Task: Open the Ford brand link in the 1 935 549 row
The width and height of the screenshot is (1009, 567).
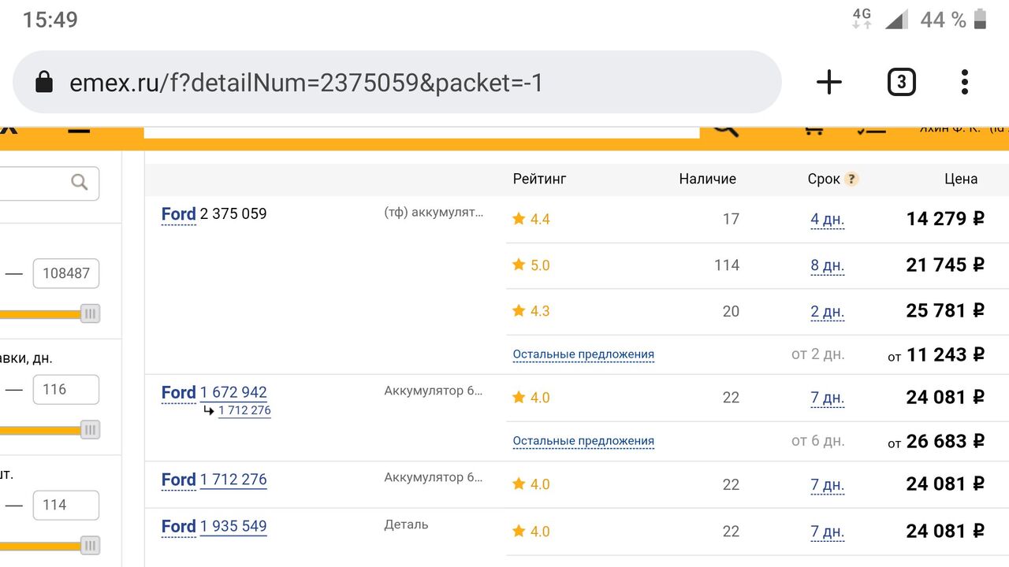Action: coord(178,527)
